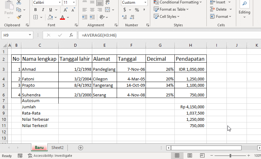Open Alignment settings dialog launcher
This screenshot has width=261, height=159.
pyautogui.click(x=116, y=25)
